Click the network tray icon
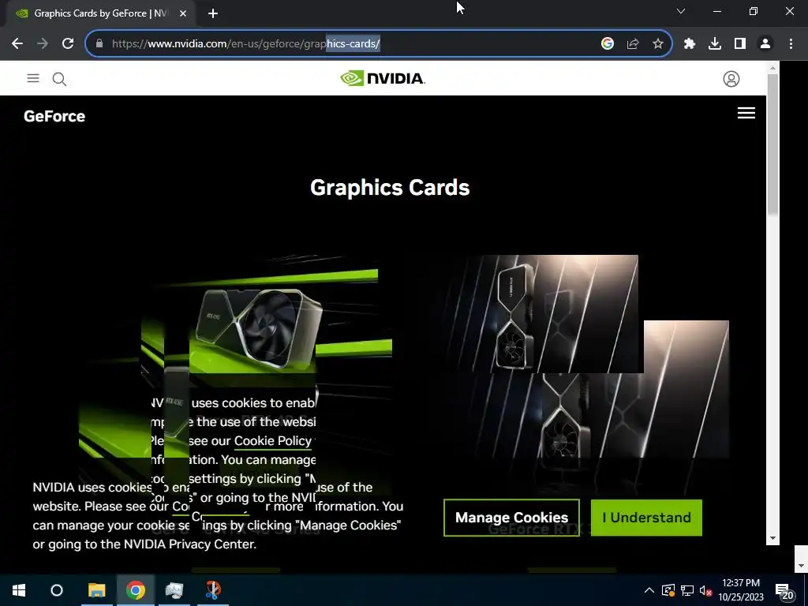 [687, 590]
